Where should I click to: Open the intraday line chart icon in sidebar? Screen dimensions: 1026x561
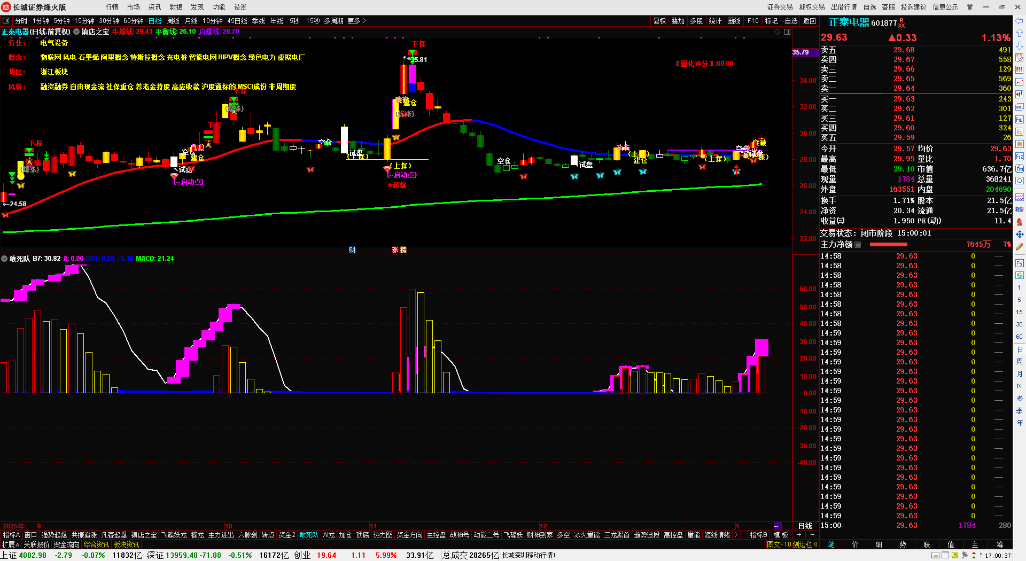(x=1020, y=82)
